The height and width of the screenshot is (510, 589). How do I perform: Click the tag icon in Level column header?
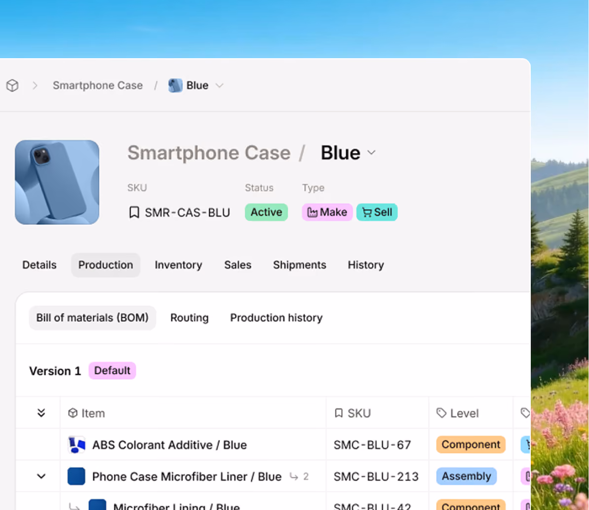click(x=442, y=413)
